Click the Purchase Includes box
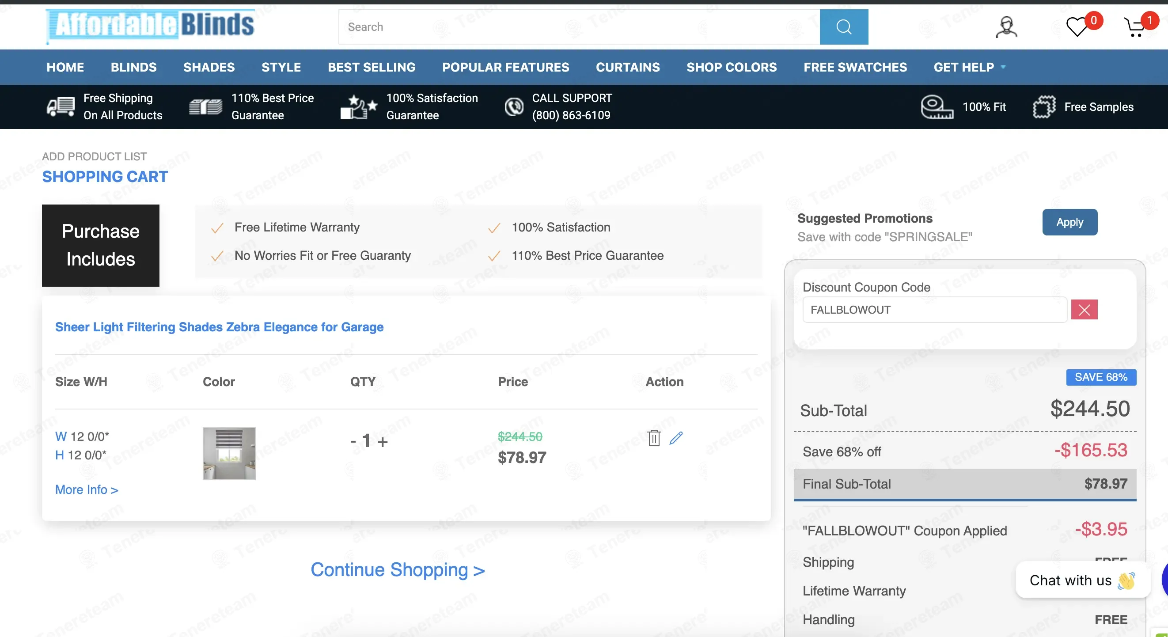 [x=101, y=245]
